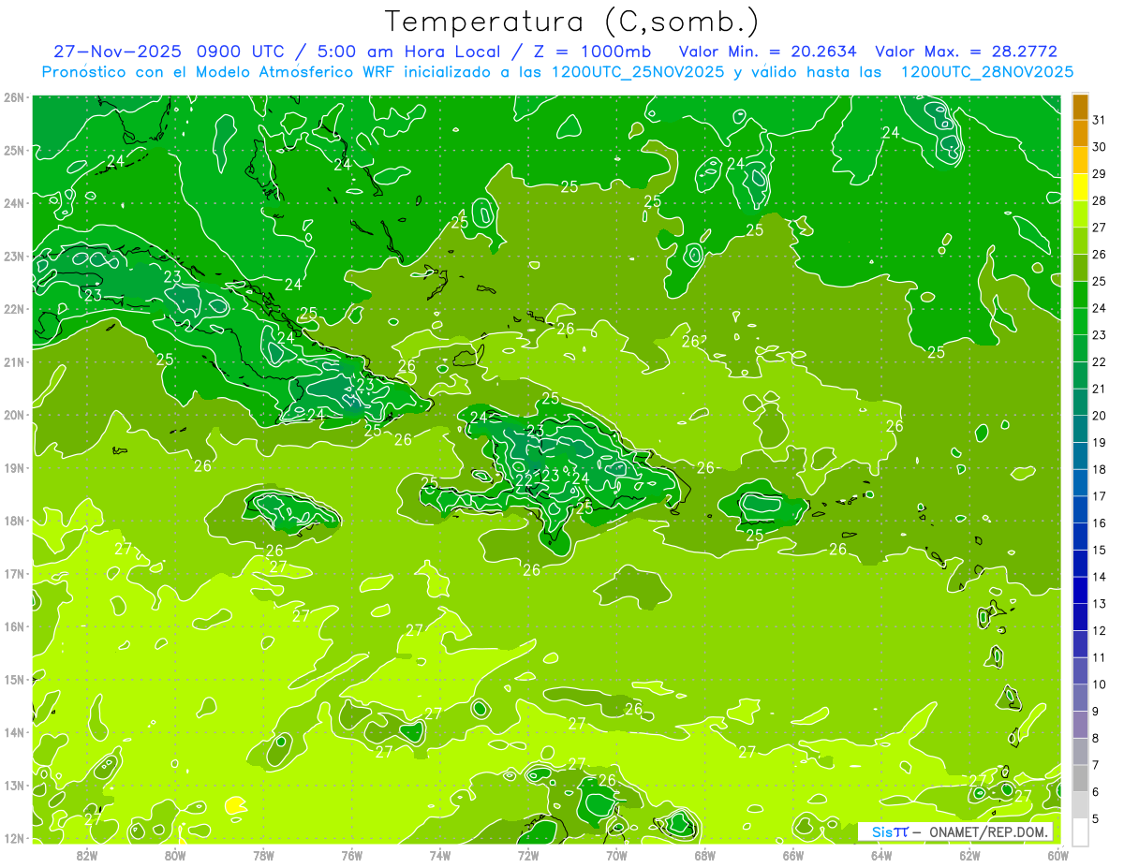Click the colorbar label 20
This screenshot has width=1124, height=868.
click(x=1100, y=416)
